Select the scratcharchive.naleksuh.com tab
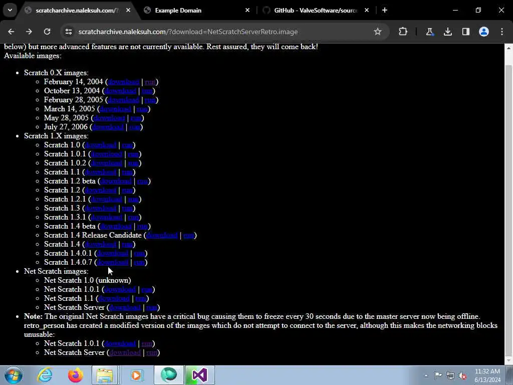The width and height of the screenshot is (513, 385). [x=77, y=10]
